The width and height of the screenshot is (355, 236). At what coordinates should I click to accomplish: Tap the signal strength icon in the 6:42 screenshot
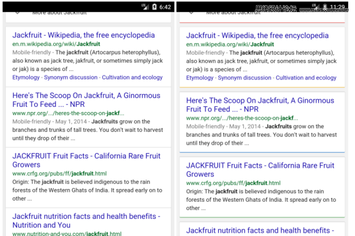tap(145, 7)
